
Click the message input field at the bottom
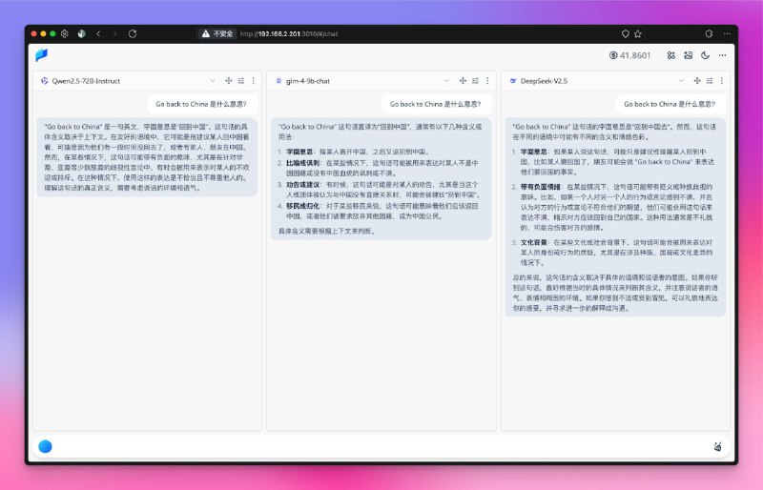tap(381, 446)
